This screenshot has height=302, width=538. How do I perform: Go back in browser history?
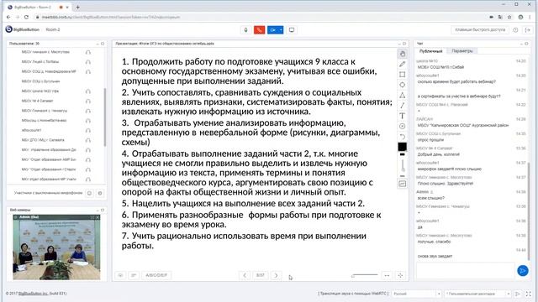pos(8,17)
